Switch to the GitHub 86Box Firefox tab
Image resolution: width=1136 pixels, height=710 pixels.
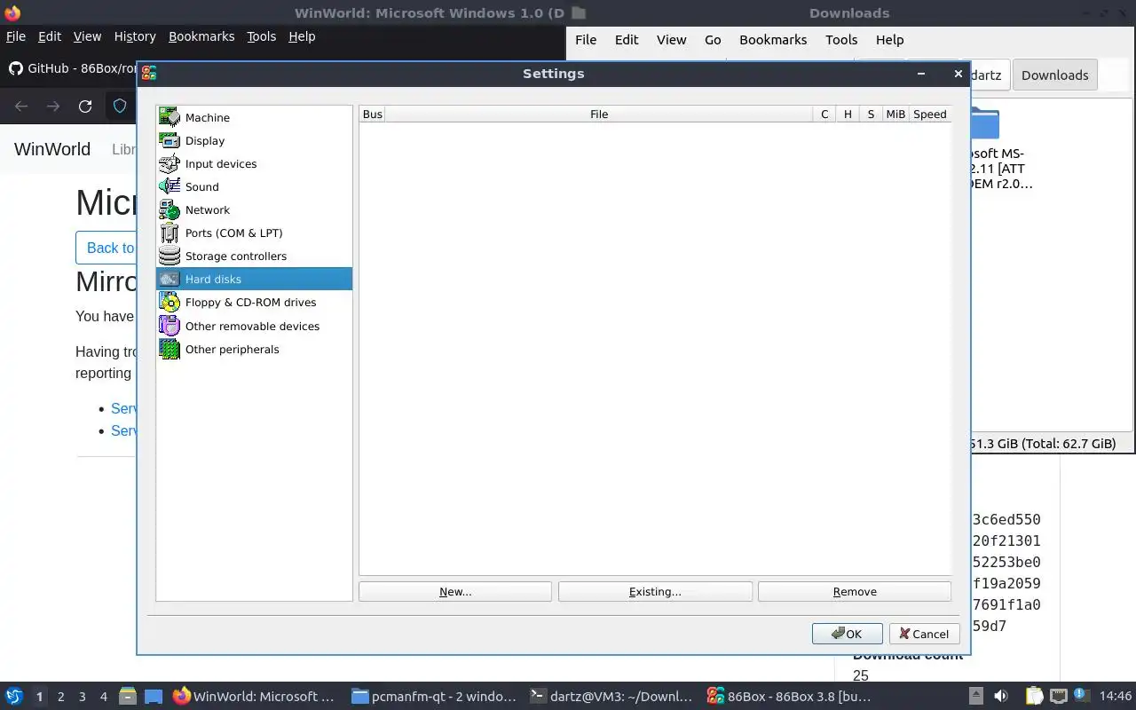pyautogui.click(x=73, y=68)
